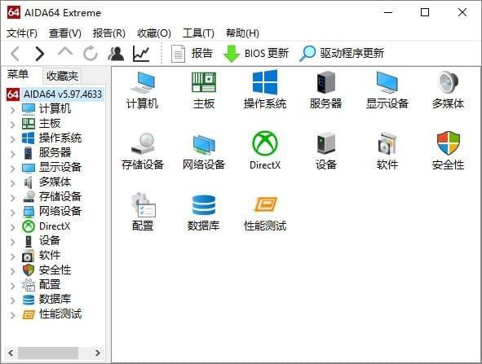Image resolution: width=482 pixels, height=364 pixels.
Task: Open the 报告(R) menu
Action: (109, 33)
